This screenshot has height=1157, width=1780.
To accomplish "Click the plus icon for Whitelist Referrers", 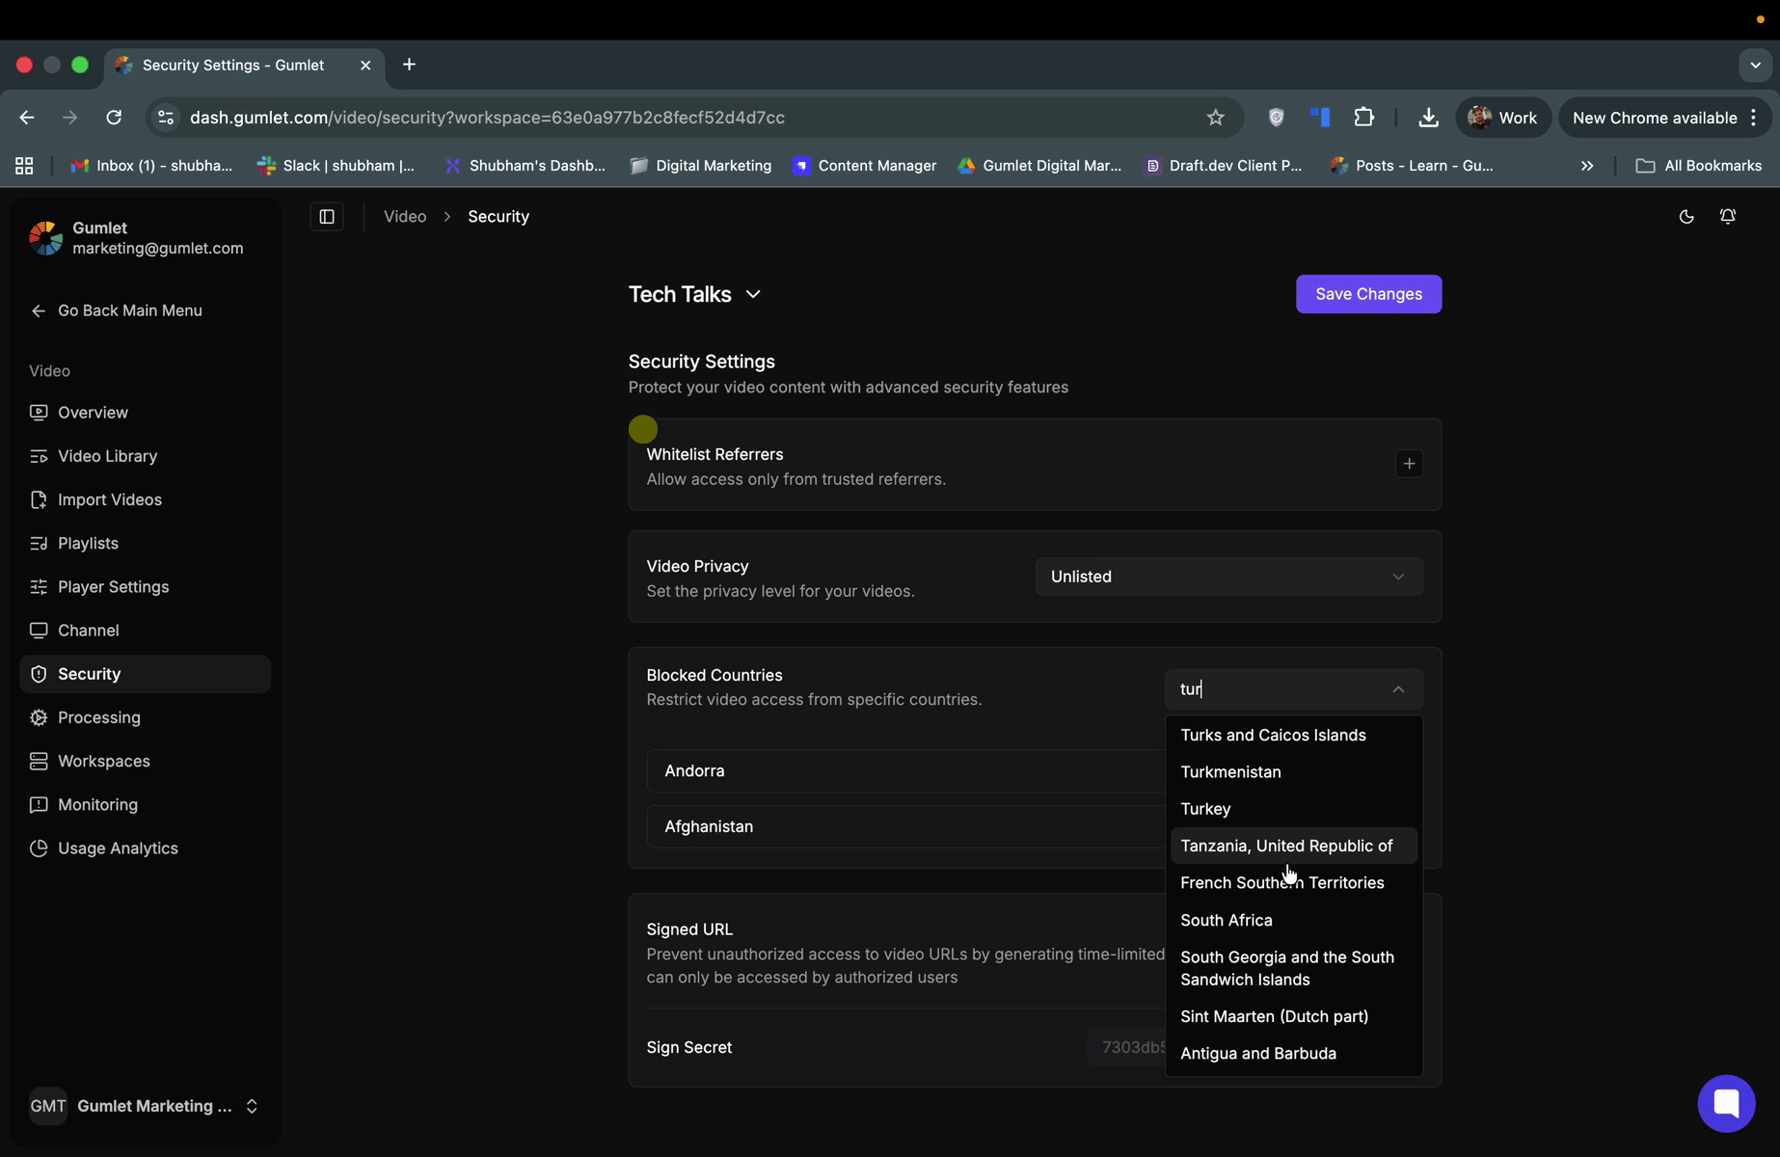I will tap(1409, 464).
